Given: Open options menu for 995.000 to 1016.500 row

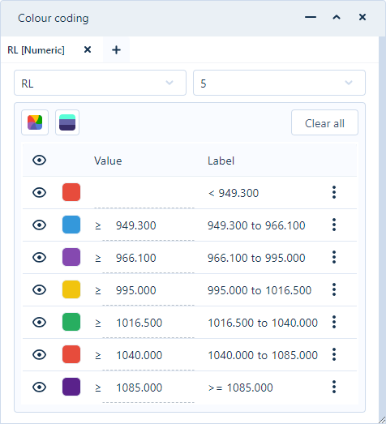Looking at the screenshot, I should tap(334, 290).
